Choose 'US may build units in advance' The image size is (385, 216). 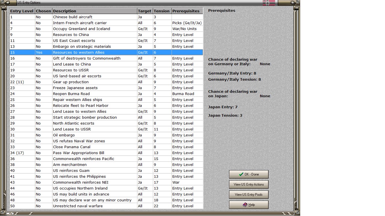click(x=106, y=194)
